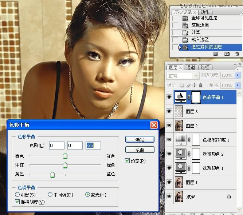Viewport: 243px width, 215px height.
Task: Select the 阴影 shadows radio button
Action: (17, 195)
